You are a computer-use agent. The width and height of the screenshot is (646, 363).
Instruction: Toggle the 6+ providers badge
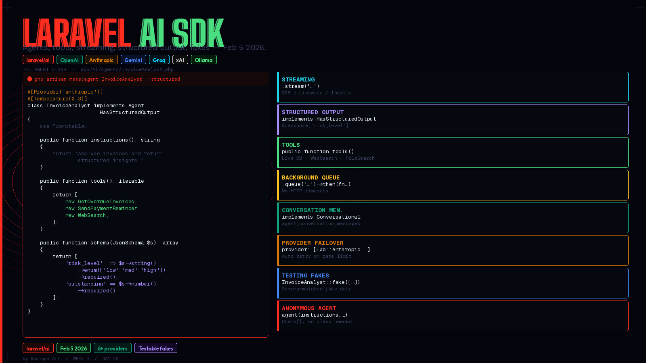(112, 348)
